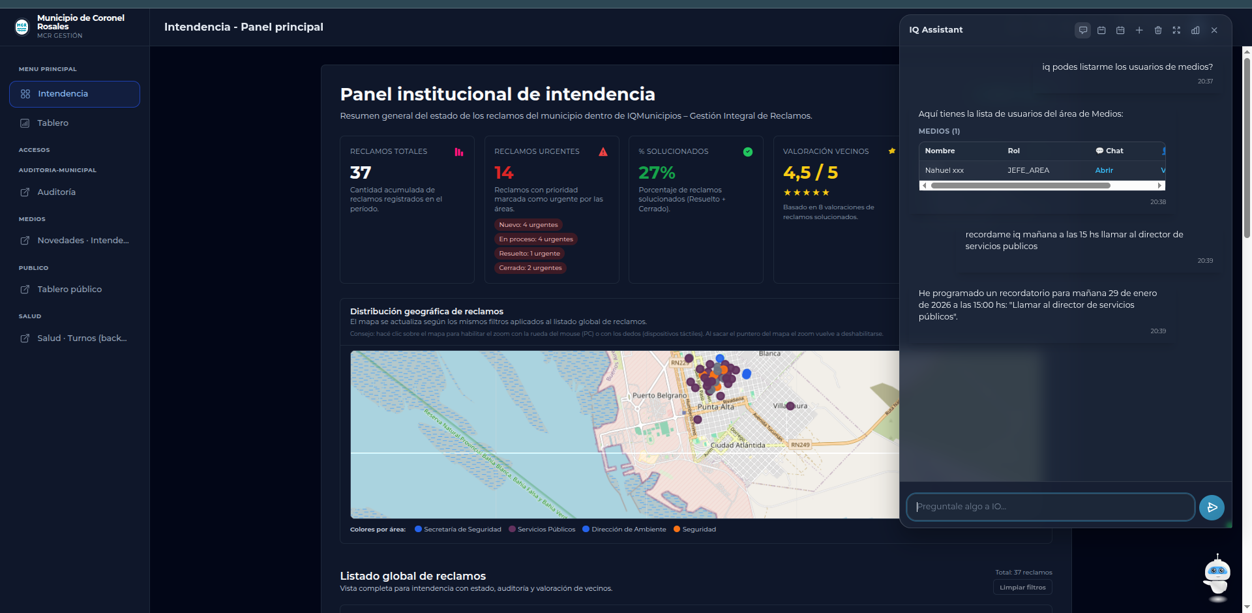Open Novedades · Intendencia from sidebar
The image size is (1252, 613).
74,240
